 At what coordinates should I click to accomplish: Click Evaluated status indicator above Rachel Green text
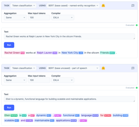pos(132,25)
